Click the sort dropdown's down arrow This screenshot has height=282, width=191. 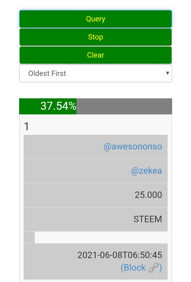click(x=167, y=73)
